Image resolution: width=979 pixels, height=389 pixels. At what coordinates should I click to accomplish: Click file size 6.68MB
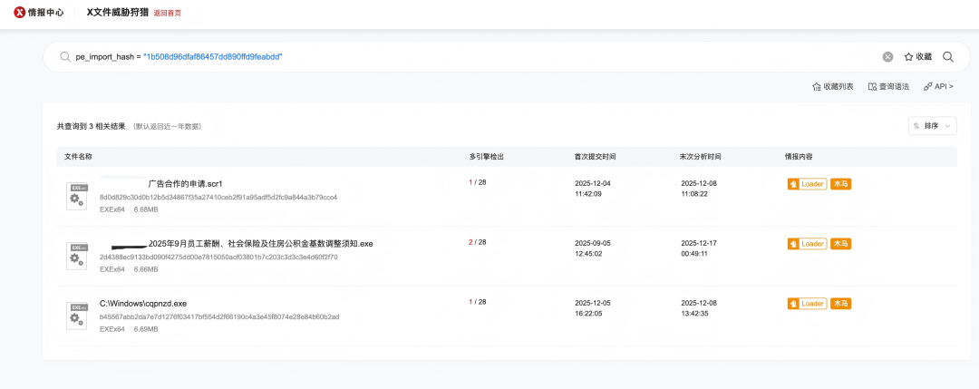pos(145,209)
